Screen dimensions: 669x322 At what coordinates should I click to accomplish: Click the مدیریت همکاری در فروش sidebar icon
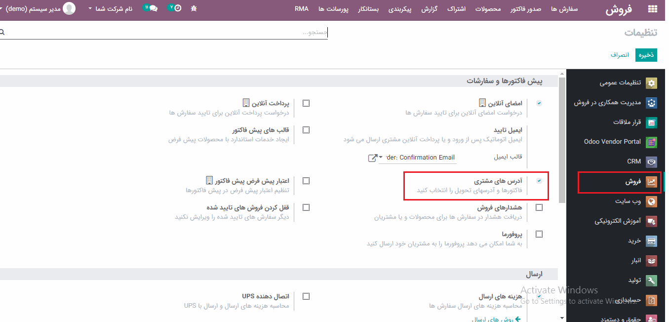(652, 103)
